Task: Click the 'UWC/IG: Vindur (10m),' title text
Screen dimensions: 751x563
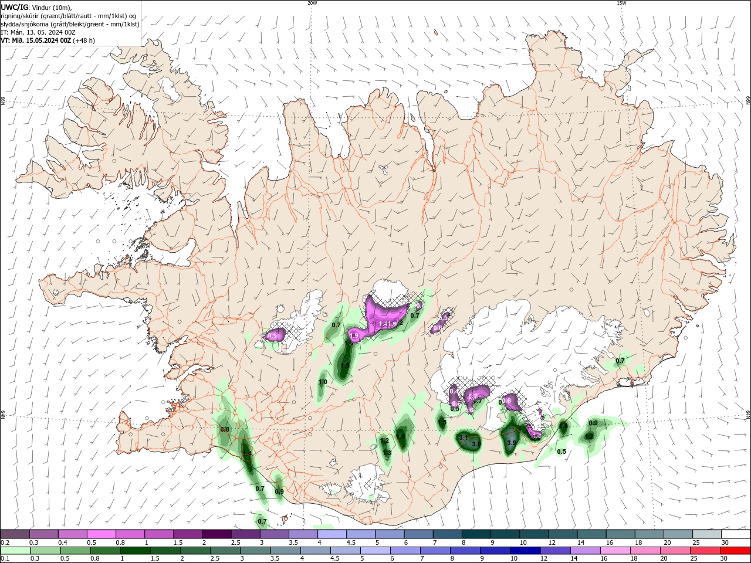Action: point(37,7)
